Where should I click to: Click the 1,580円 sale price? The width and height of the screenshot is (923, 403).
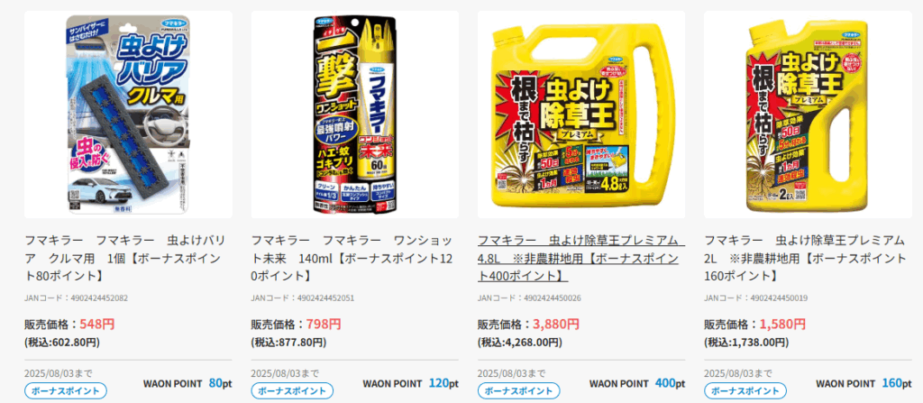pyautogui.click(x=783, y=324)
